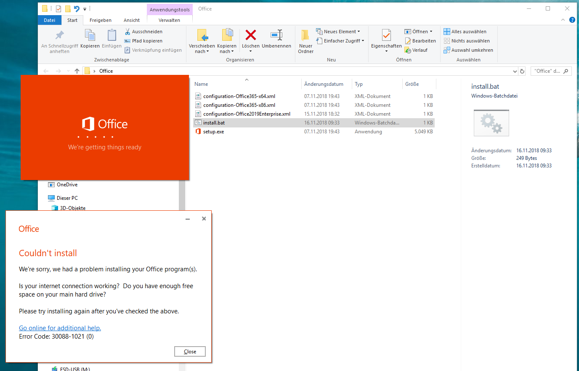This screenshot has width=579, height=371.
Task: Click the Explorer help question mark icon
Action: pyautogui.click(x=572, y=20)
